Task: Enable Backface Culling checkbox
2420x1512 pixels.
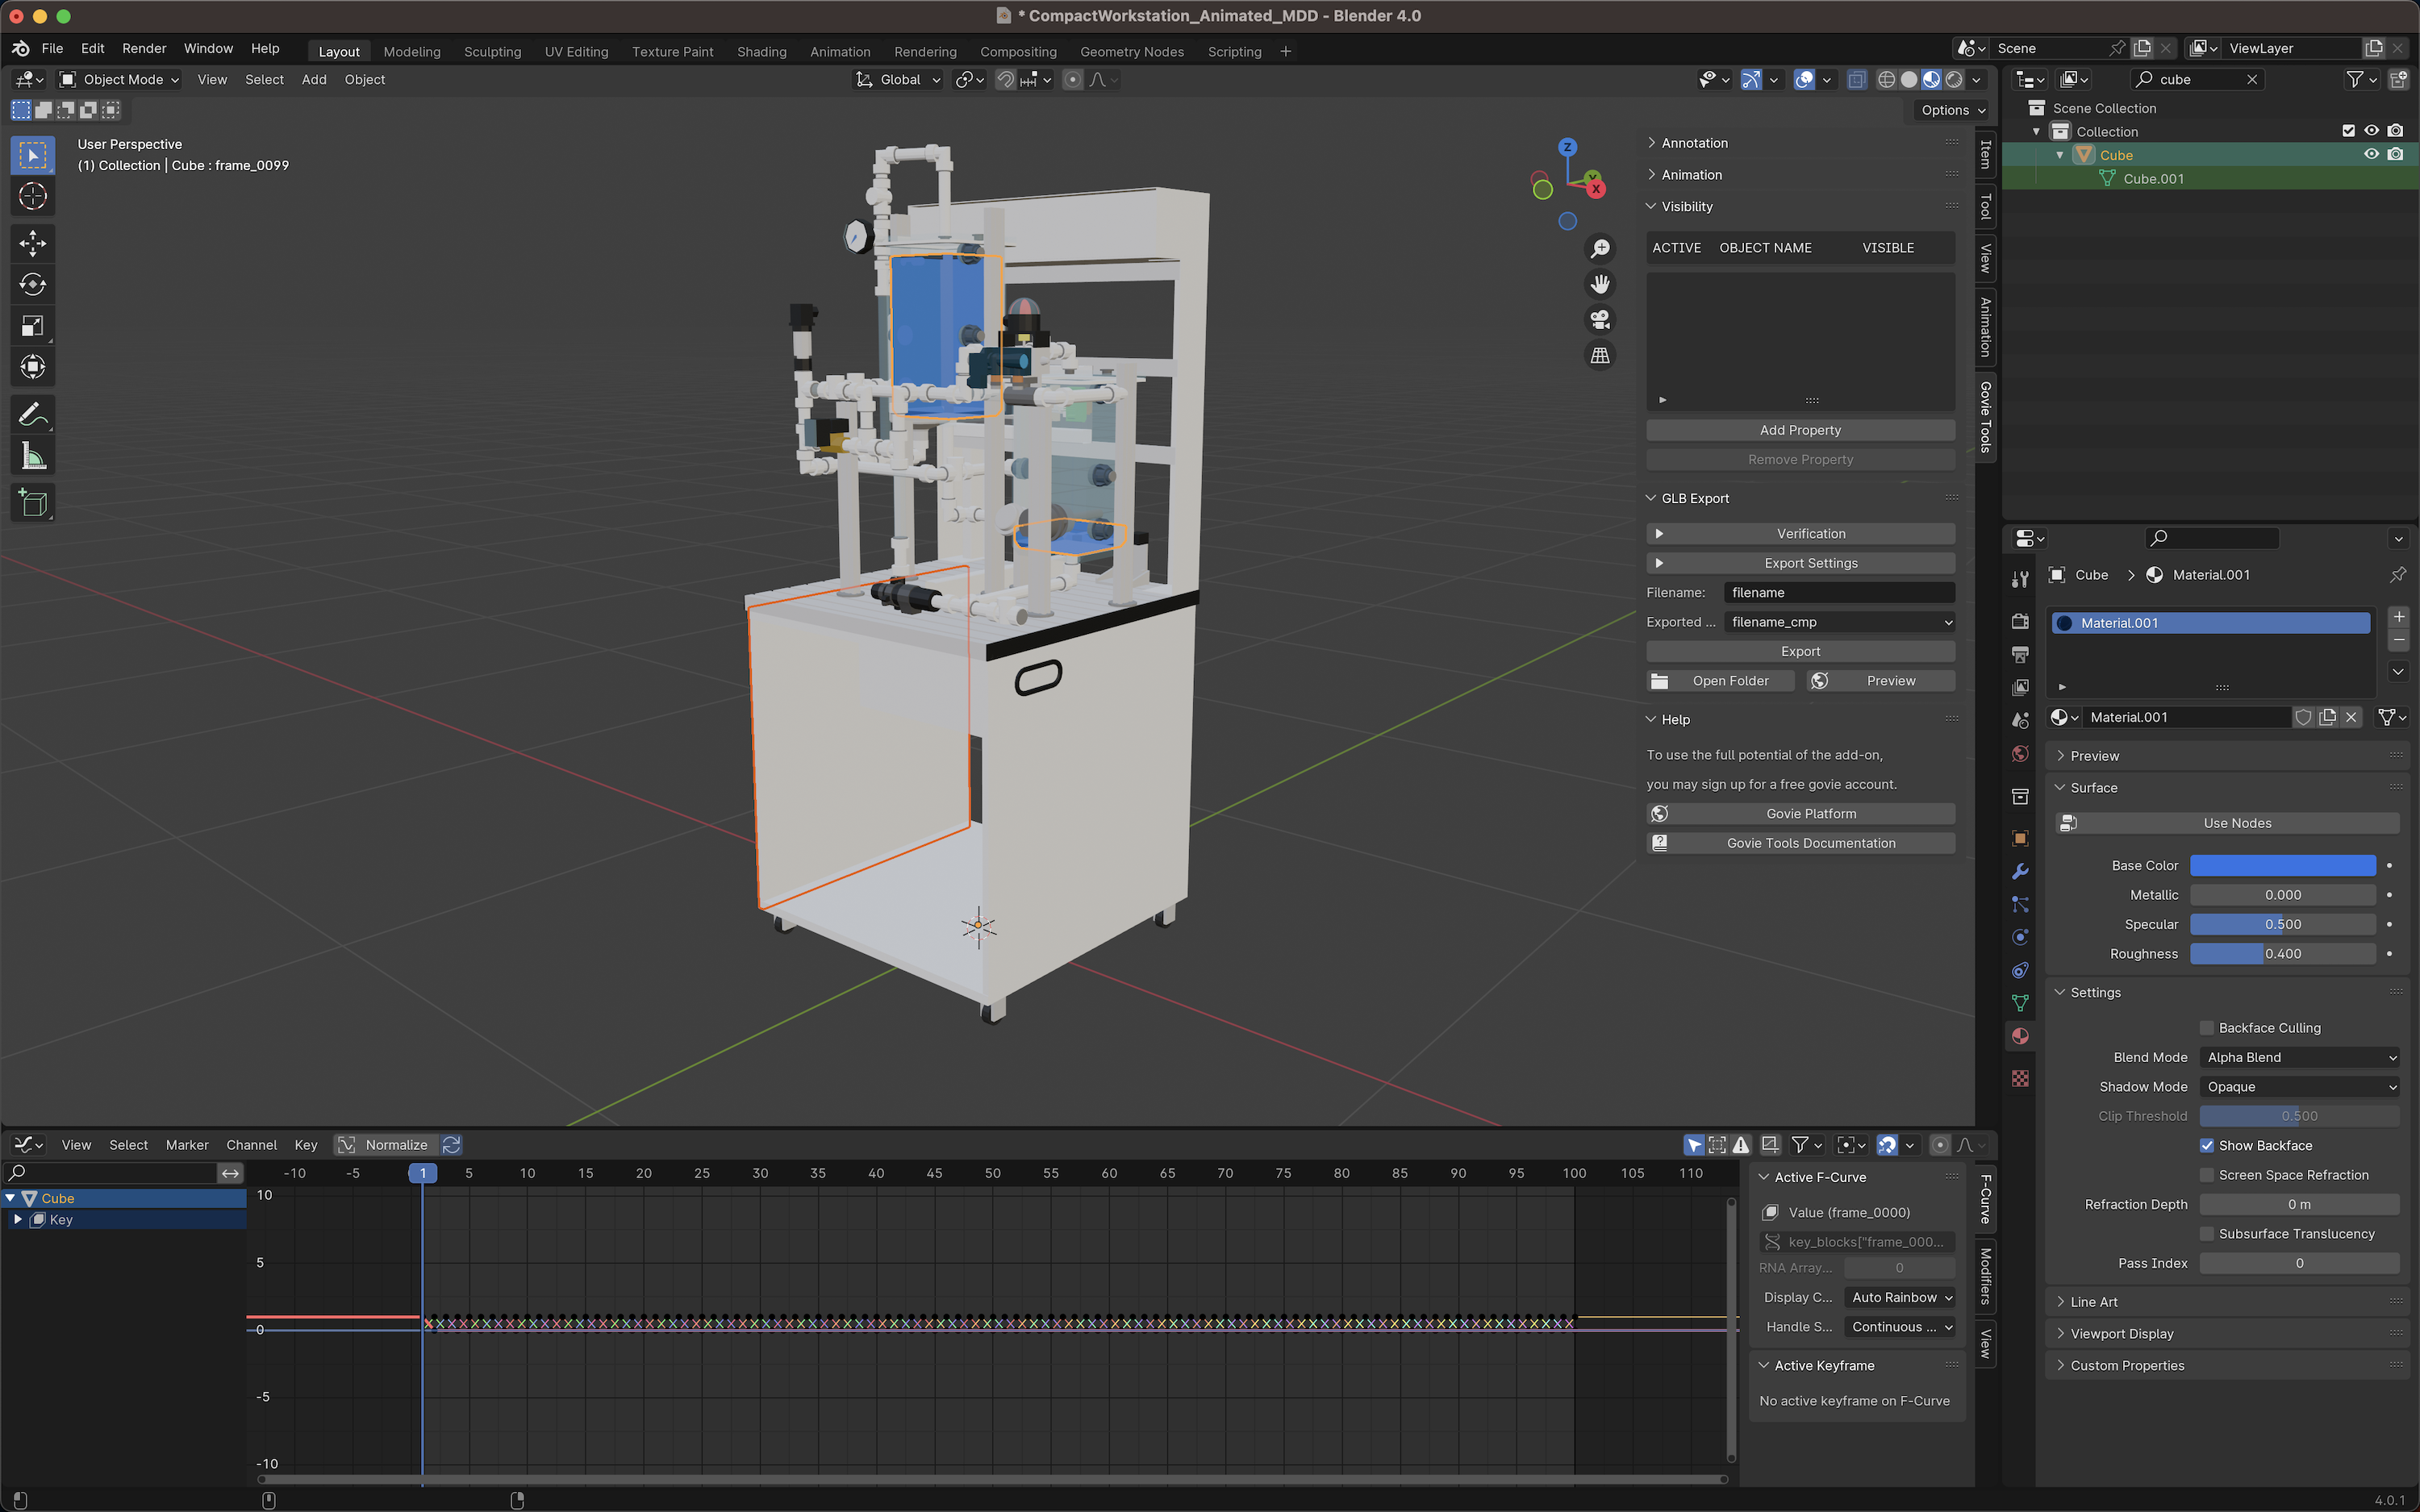Action: (x=2207, y=1028)
